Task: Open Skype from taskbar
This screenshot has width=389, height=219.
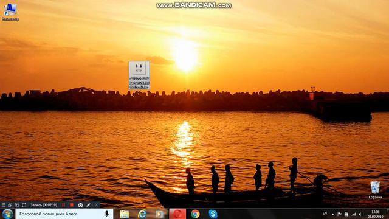Action: pyautogui.click(x=213, y=214)
